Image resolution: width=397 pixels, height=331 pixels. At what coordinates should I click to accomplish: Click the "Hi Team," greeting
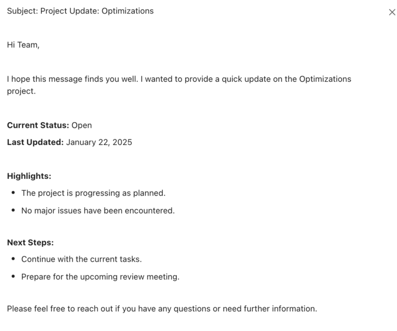[23, 45]
